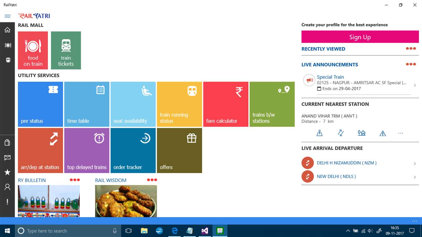Viewport: 422px width, 237px height.
Task: Open the arr/dep at station tile
Action: [40, 150]
